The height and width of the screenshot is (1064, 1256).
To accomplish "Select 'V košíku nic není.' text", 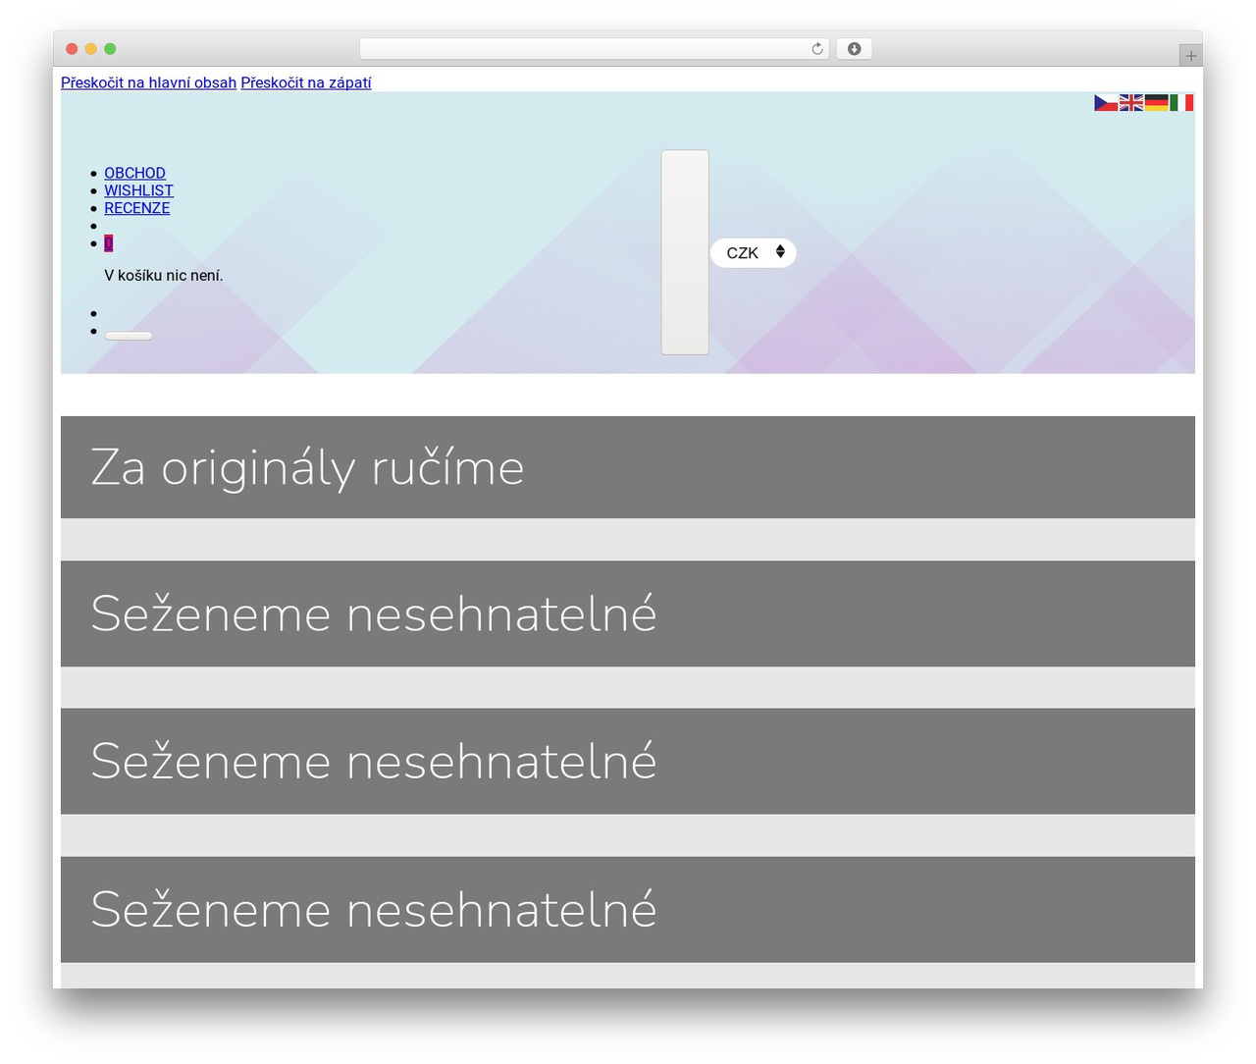I will [164, 276].
